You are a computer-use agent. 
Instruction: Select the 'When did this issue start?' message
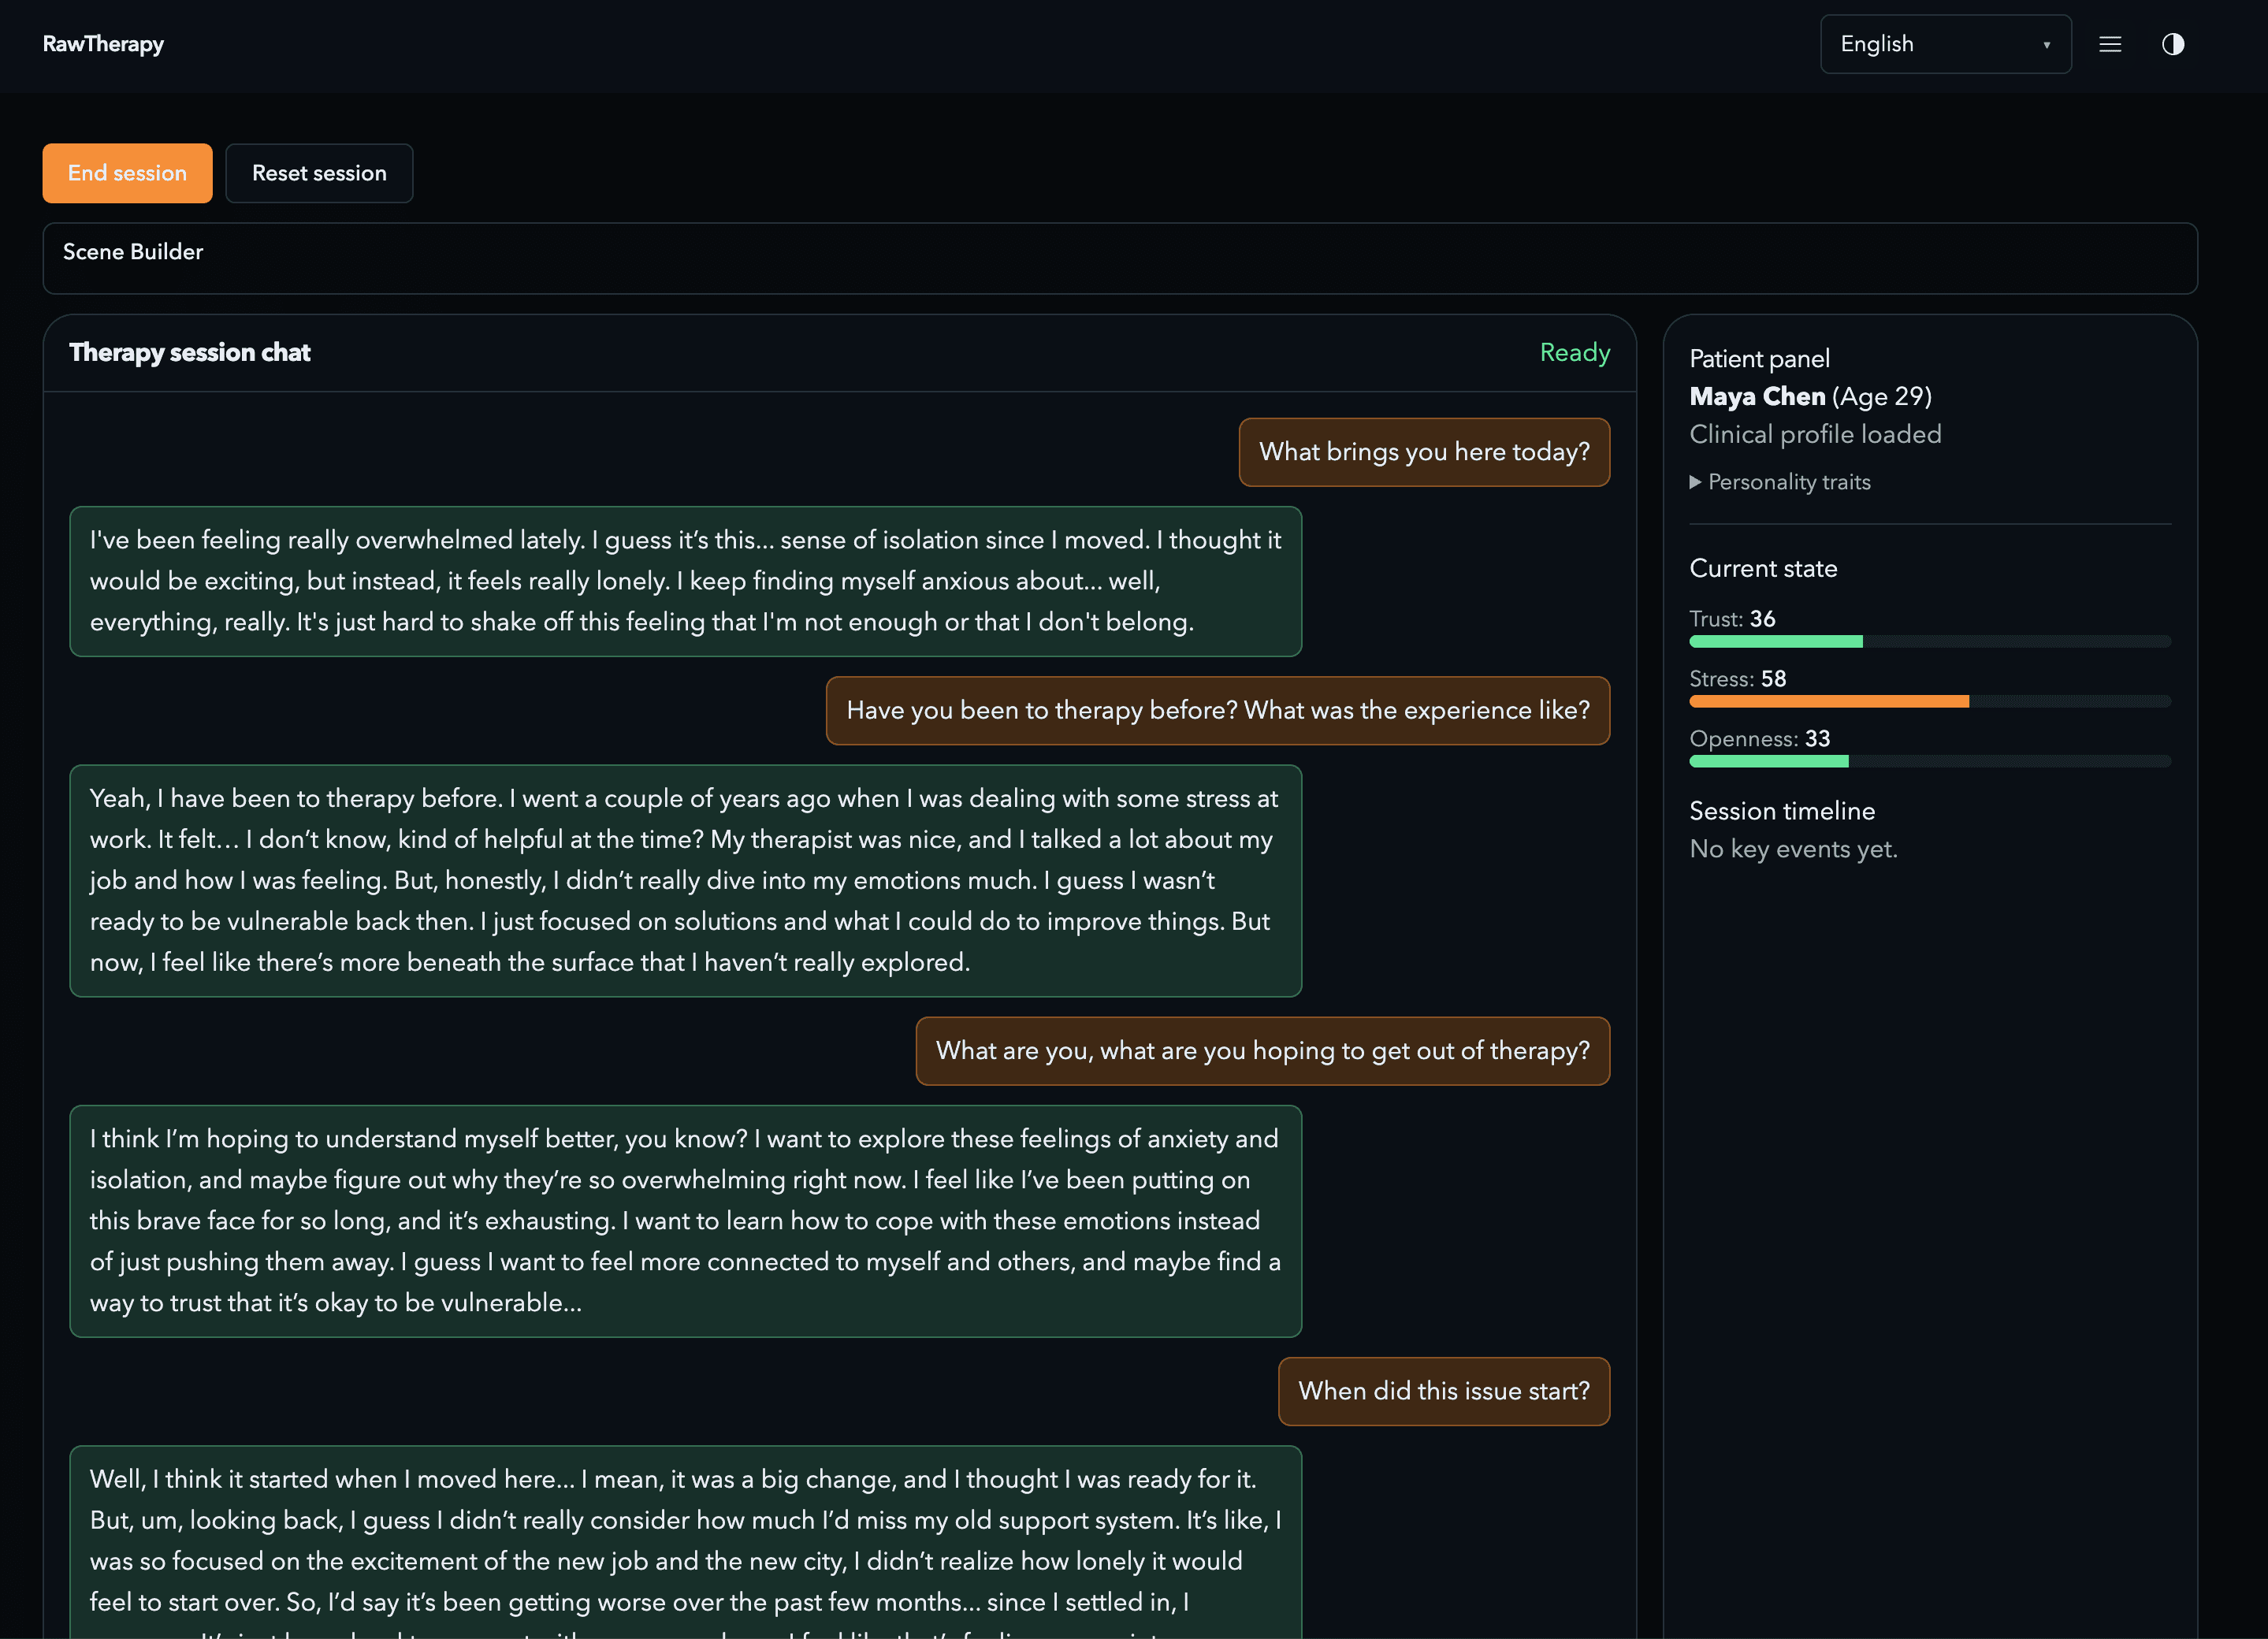click(x=1443, y=1391)
